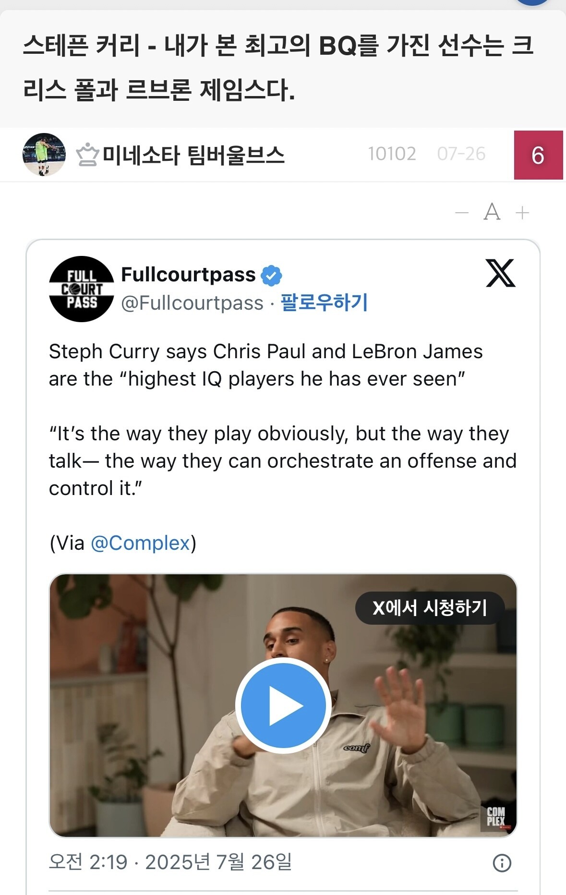
Task: Click the crown icon beside author name
Action: tap(87, 155)
